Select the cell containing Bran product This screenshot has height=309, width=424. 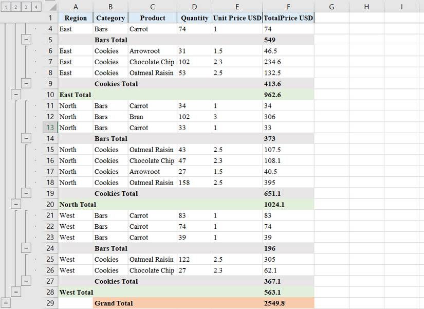click(x=152, y=117)
